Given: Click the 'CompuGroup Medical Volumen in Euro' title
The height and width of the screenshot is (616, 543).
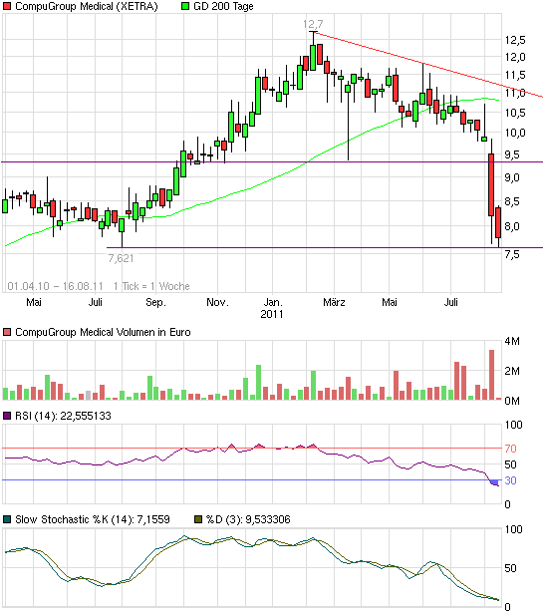Looking at the screenshot, I should pyautogui.click(x=103, y=332).
